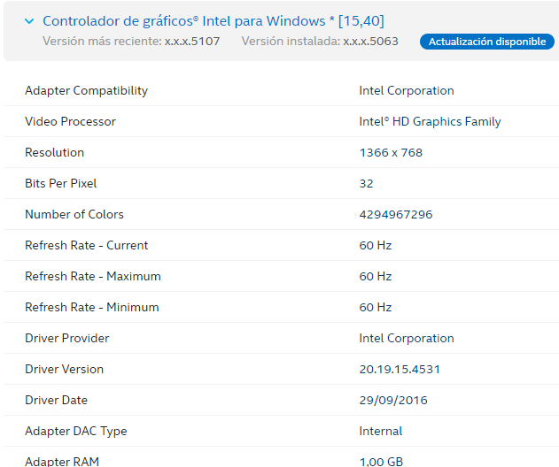
Task: Click 60 Hz value for Refresh Rate Current
Action: [x=376, y=245]
